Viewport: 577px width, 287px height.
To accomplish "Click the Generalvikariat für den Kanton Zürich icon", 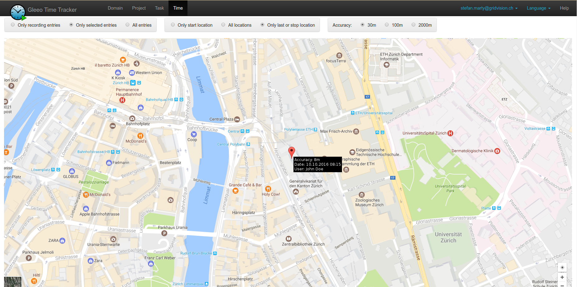I will (x=296, y=192).
